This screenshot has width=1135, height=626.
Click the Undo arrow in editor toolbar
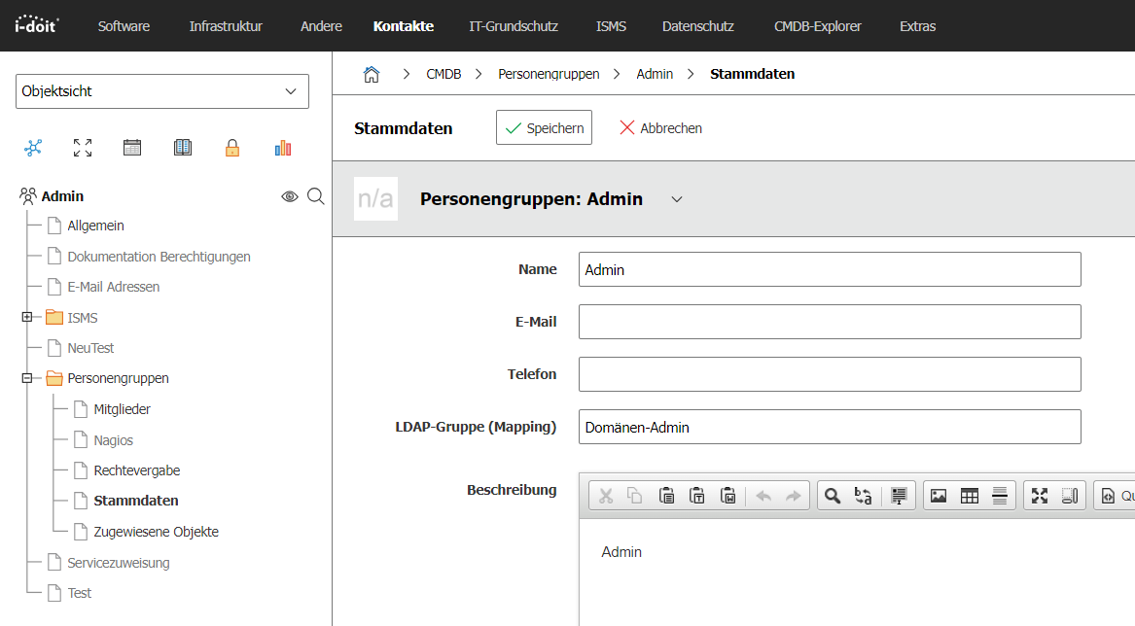[x=763, y=496]
